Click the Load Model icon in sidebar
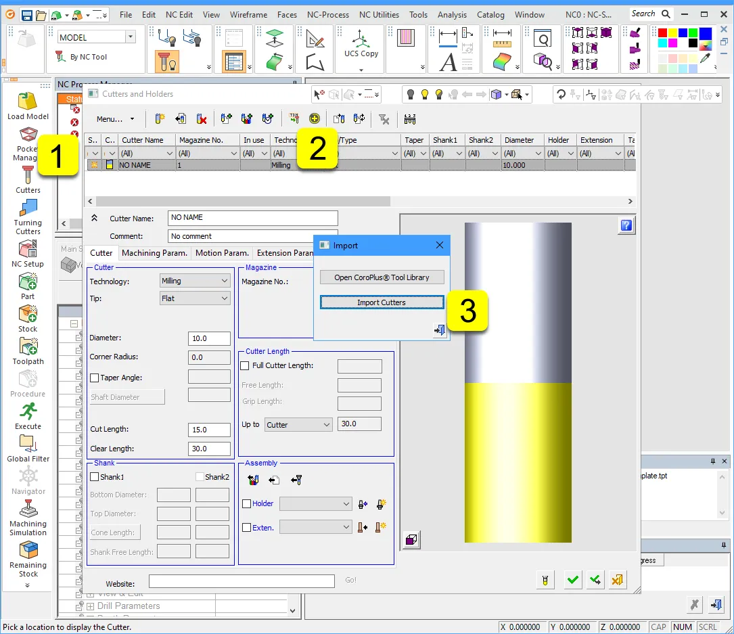734x634 pixels. pyautogui.click(x=28, y=102)
